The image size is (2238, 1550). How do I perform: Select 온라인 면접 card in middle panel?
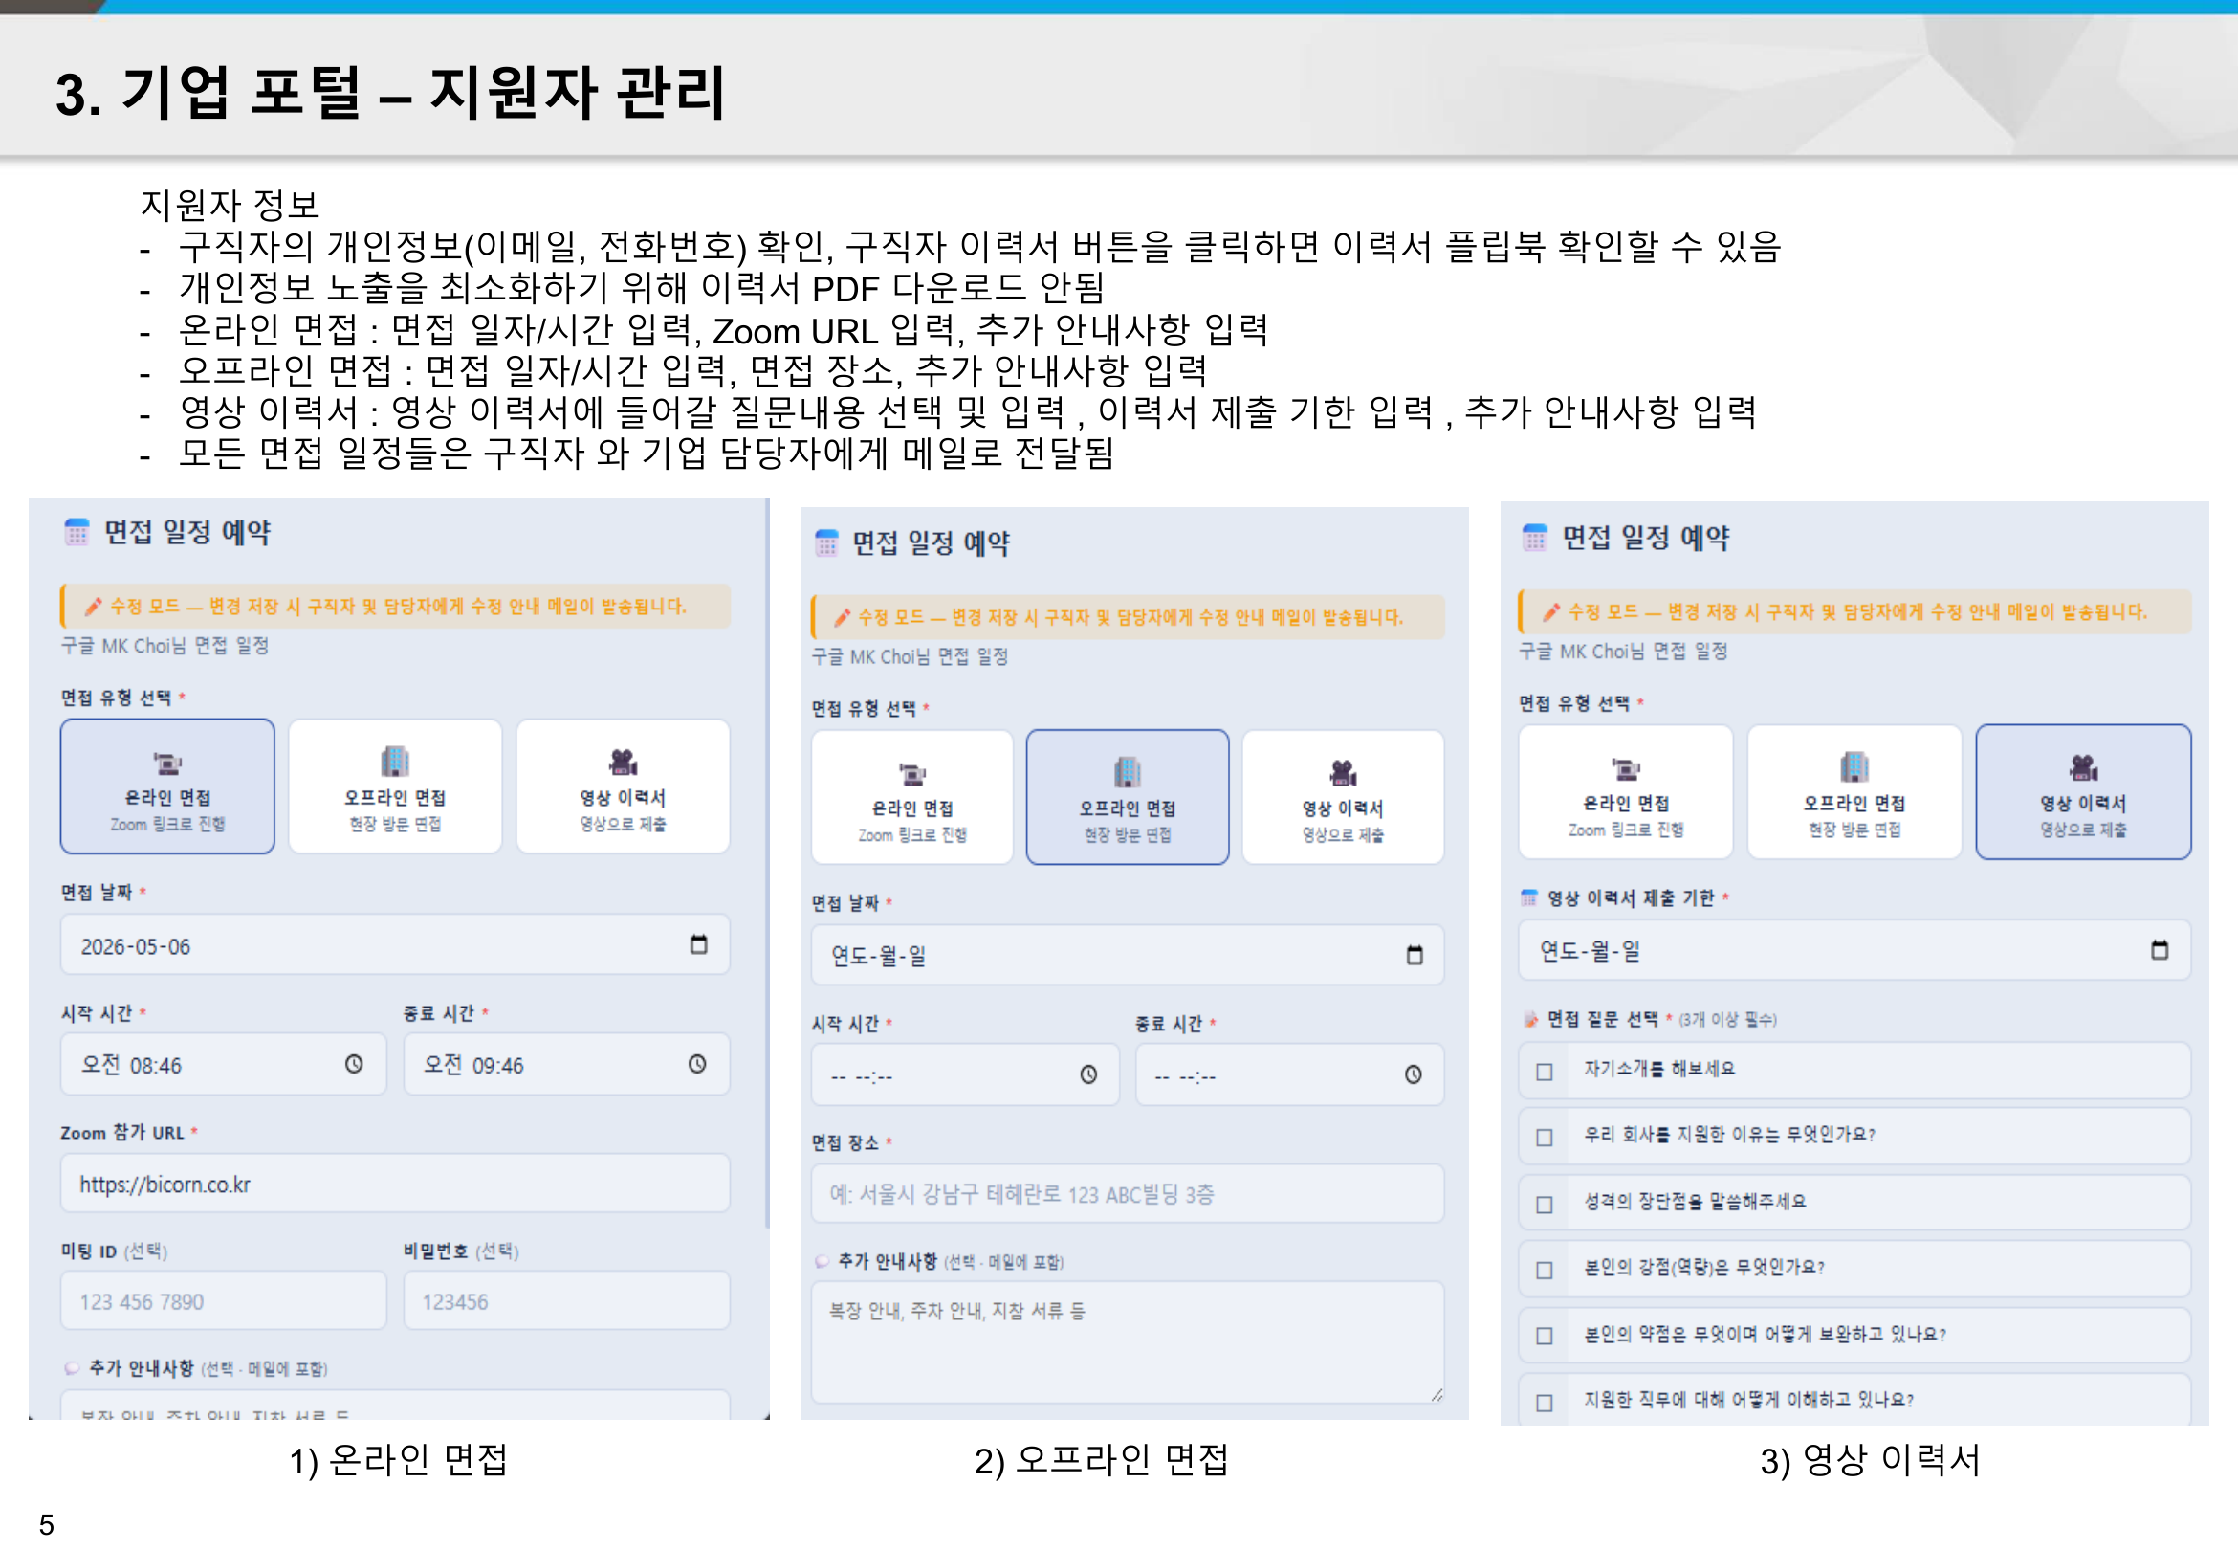tap(912, 796)
